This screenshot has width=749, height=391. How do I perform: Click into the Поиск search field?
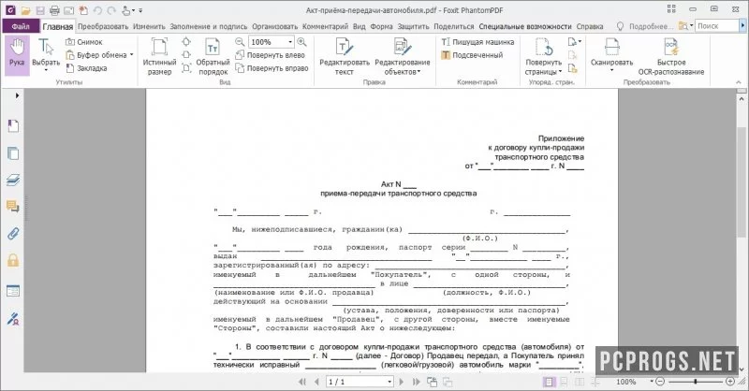(x=716, y=26)
